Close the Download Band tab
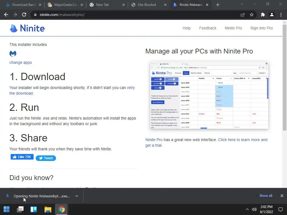Screen dimensions: 287x215 coord(40,5)
